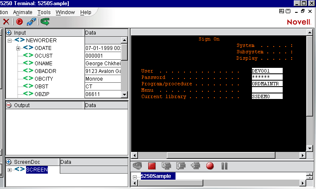Click the OBADDR element bracket icon
The width and height of the screenshot is (316, 189).
pyautogui.click(x=28, y=71)
